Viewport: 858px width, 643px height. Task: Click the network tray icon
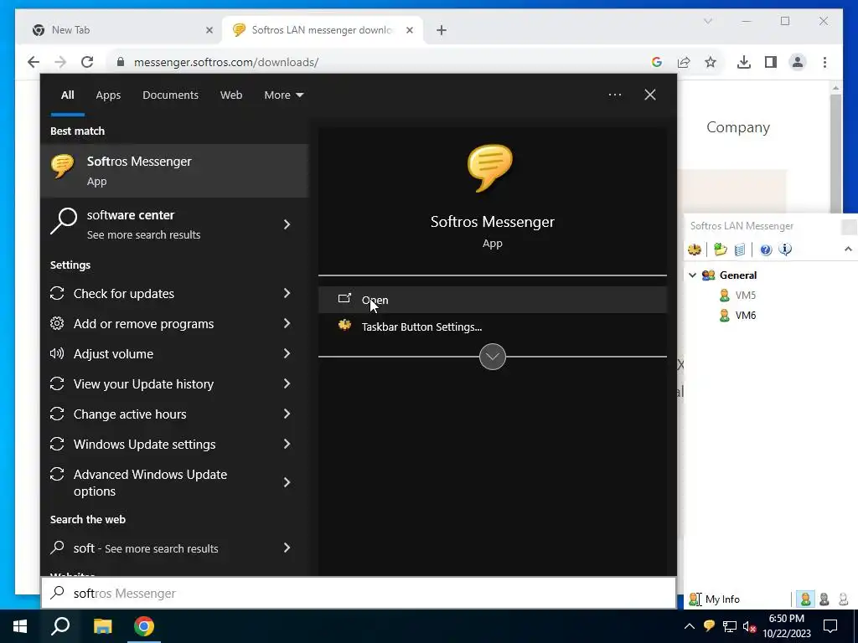(x=730, y=626)
